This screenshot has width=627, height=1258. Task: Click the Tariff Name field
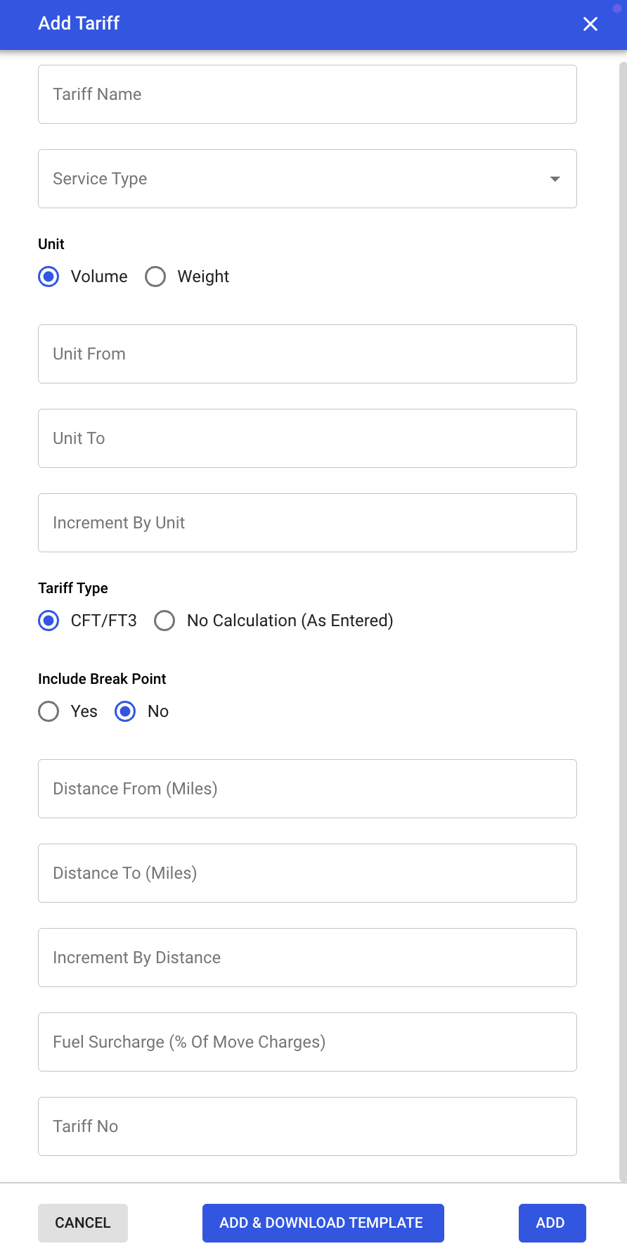point(307,94)
